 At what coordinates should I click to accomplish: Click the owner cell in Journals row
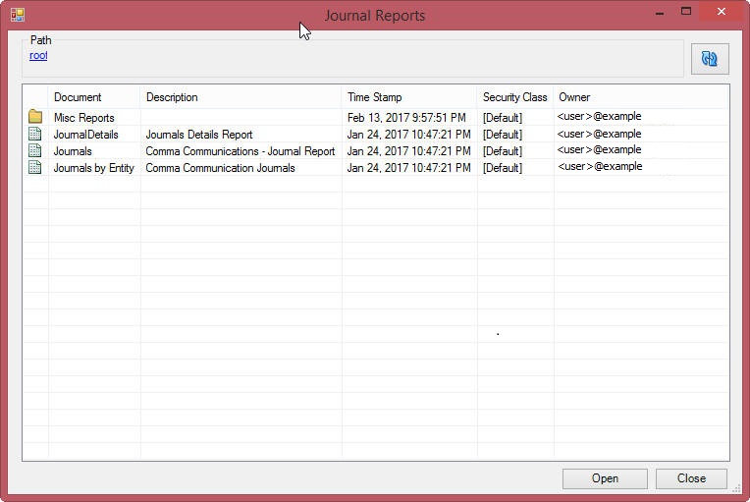(600, 149)
